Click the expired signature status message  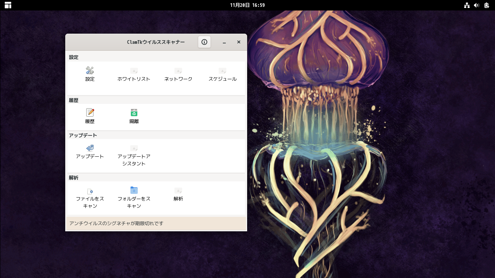click(x=116, y=223)
